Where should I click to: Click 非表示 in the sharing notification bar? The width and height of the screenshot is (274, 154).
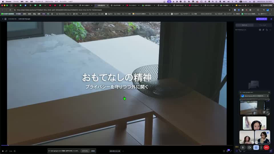(x=93, y=151)
